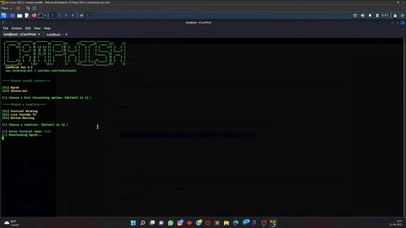
Task: Open the Windows Start button
Action: coord(133,223)
